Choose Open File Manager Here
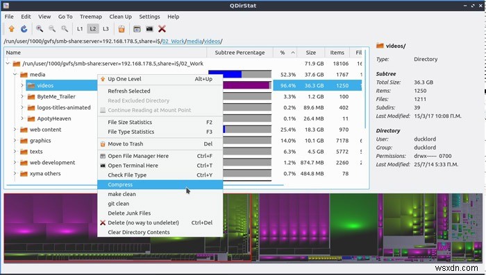The width and height of the screenshot is (486, 275). click(160, 156)
